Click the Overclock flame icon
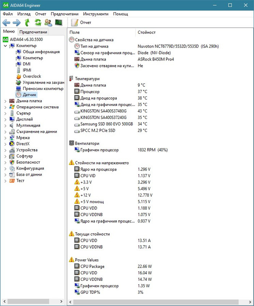The image size is (254, 306). [x=18, y=76]
